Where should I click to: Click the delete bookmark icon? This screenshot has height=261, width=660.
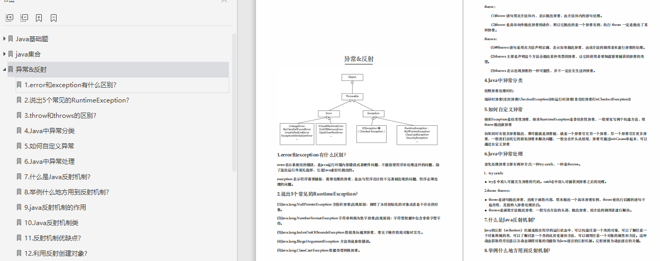click(x=54, y=17)
